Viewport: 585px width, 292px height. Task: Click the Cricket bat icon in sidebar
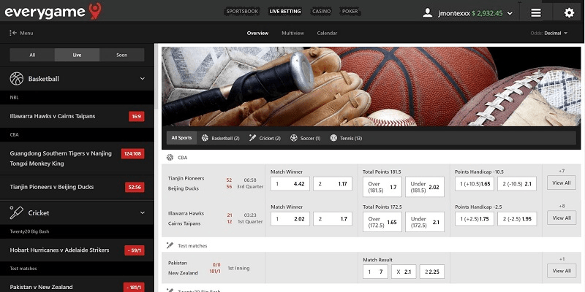[x=16, y=212]
